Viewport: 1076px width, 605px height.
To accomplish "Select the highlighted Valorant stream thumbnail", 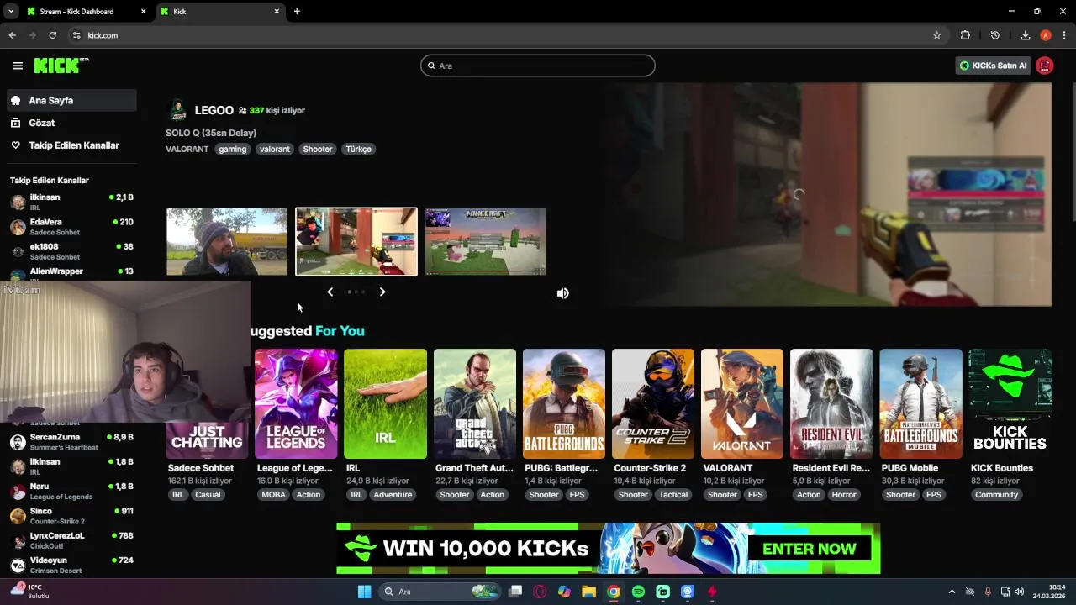I will tap(356, 242).
